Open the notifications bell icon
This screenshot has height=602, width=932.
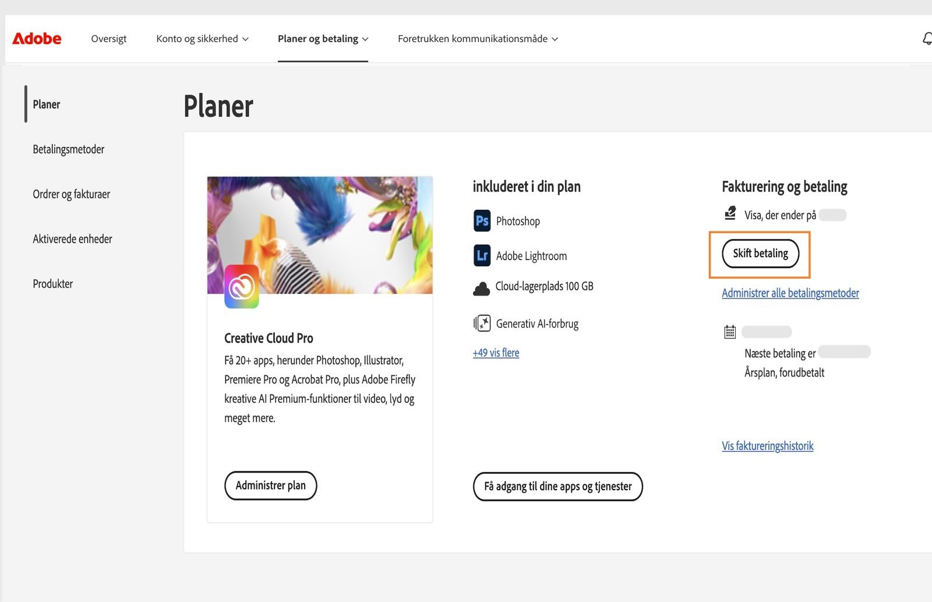[x=927, y=38]
